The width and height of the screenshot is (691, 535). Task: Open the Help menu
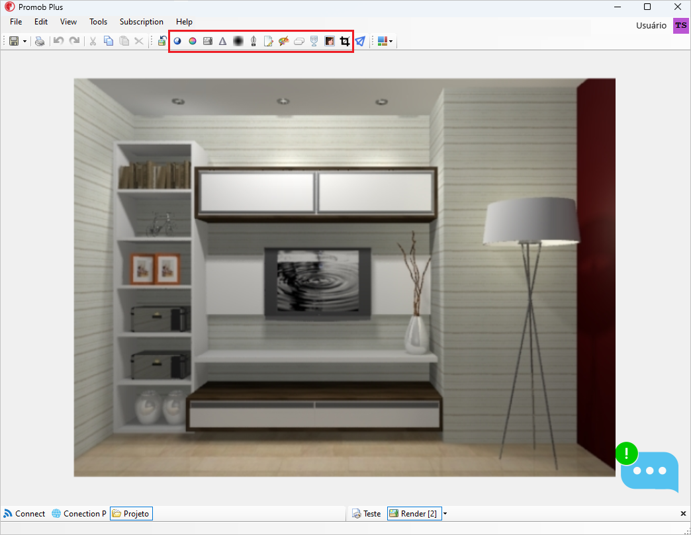coord(184,22)
